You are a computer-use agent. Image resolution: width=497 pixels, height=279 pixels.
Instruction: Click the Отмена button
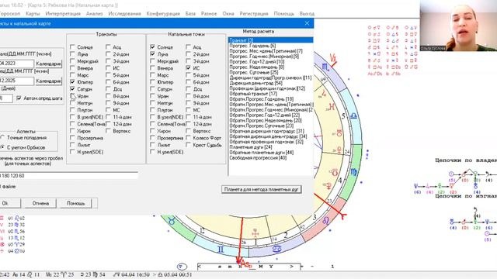(x=40, y=203)
